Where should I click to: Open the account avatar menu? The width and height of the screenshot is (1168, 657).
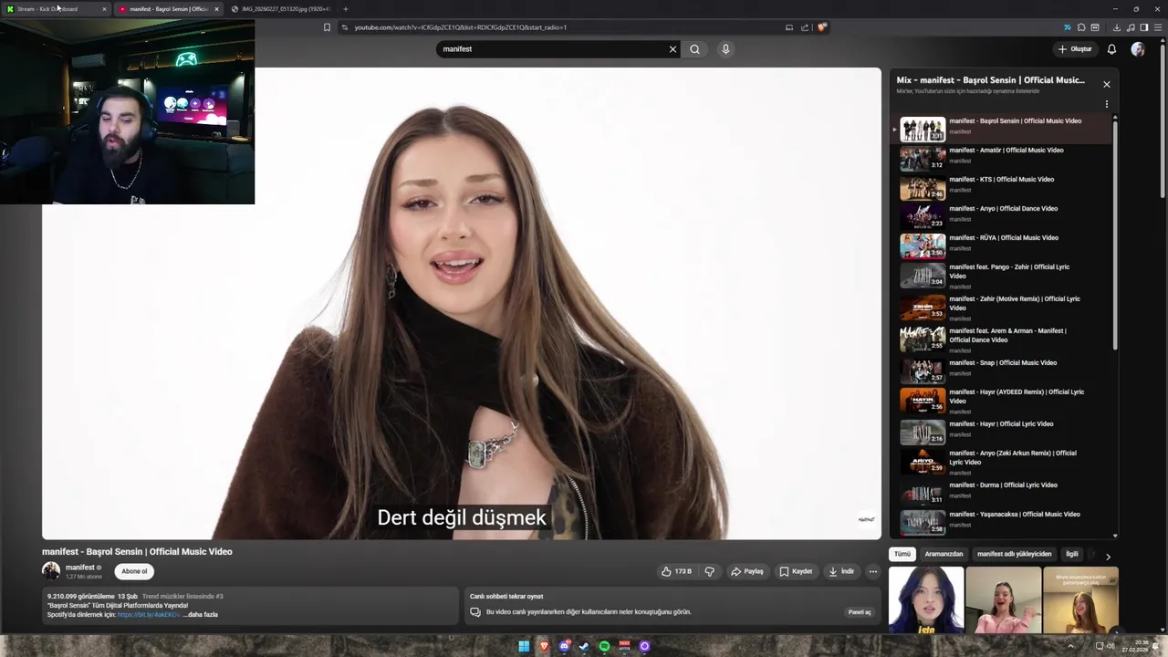[x=1138, y=49]
